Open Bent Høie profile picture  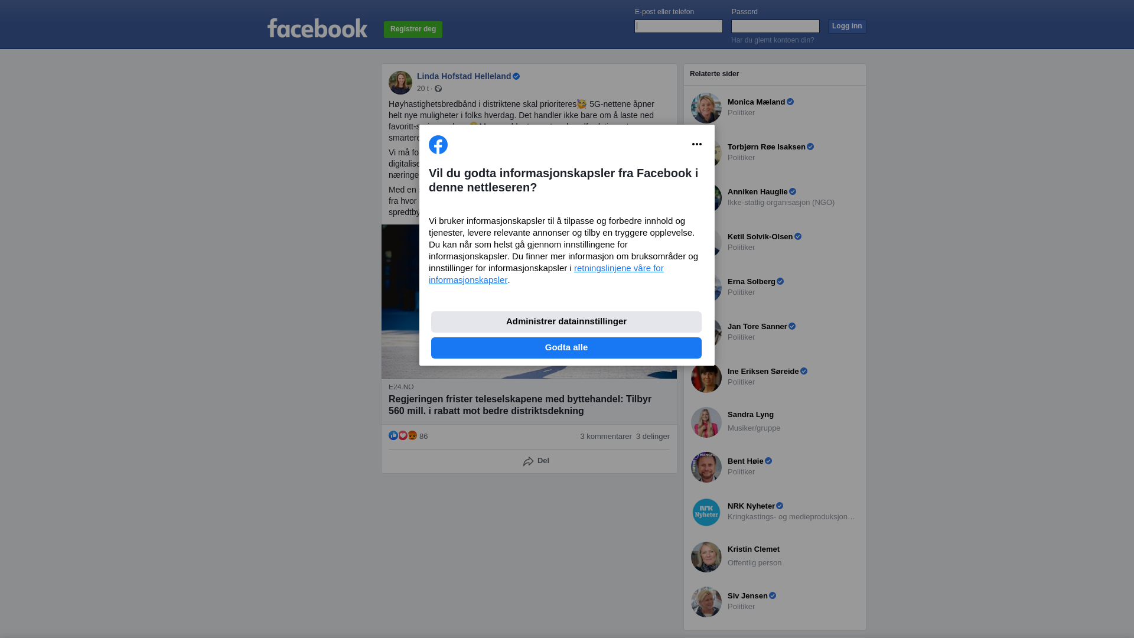pyautogui.click(x=706, y=467)
